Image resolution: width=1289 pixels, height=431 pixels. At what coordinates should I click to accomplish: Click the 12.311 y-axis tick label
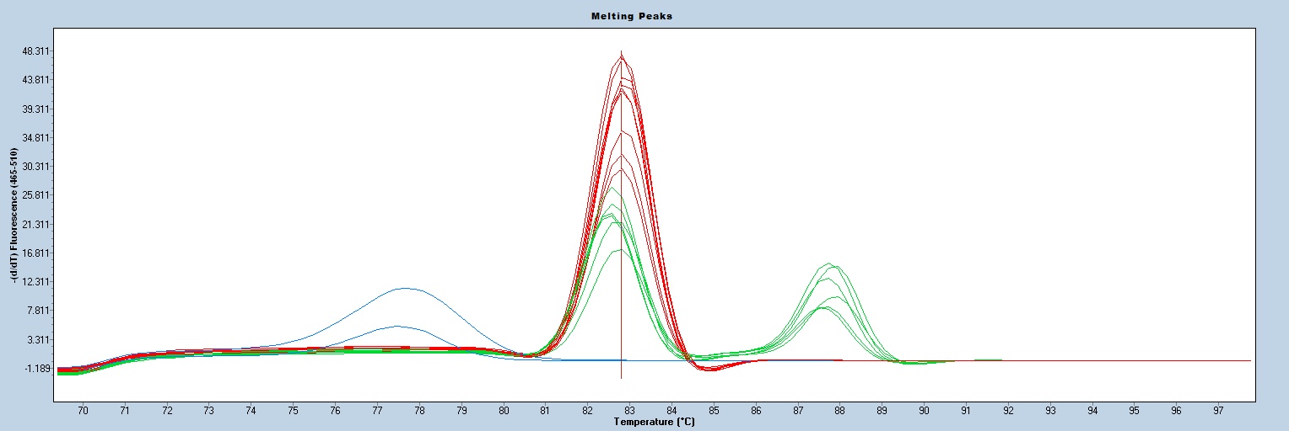(x=38, y=282)
